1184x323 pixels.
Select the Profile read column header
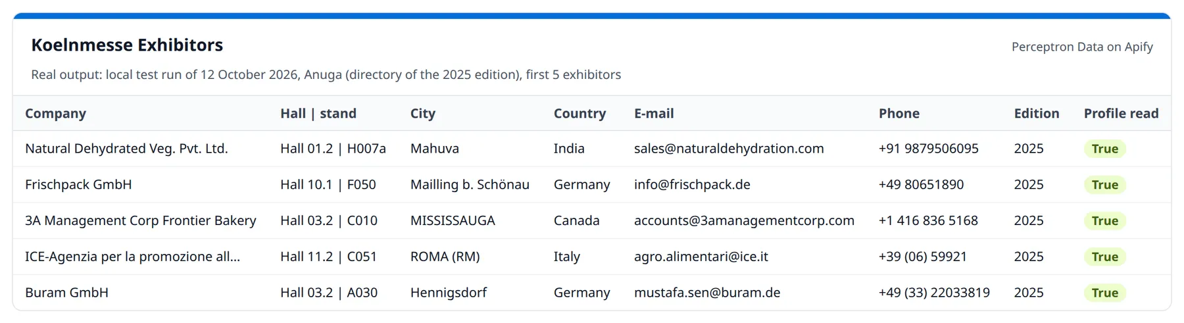1122,113
